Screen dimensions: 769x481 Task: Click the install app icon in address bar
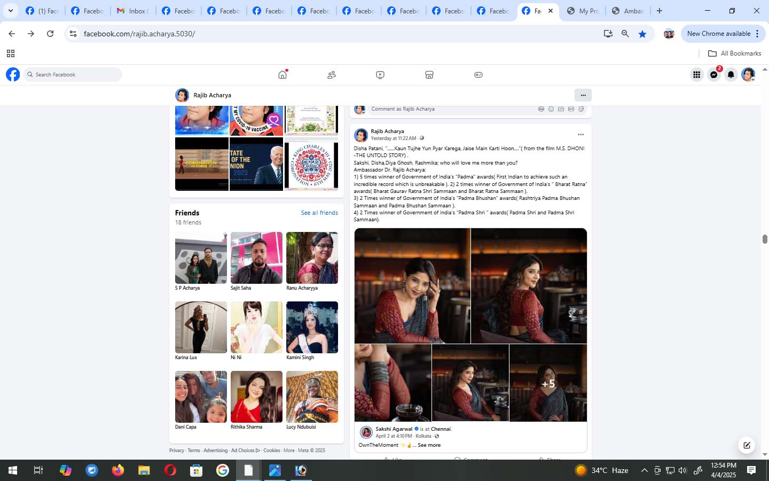(608, 34)
